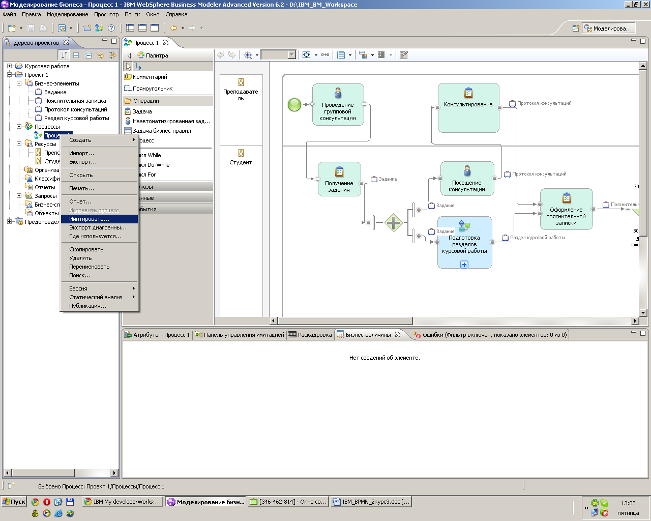Open the swimlane layout dropdown arrow
The image size is (651, 521).
click(x=350, y=55)
